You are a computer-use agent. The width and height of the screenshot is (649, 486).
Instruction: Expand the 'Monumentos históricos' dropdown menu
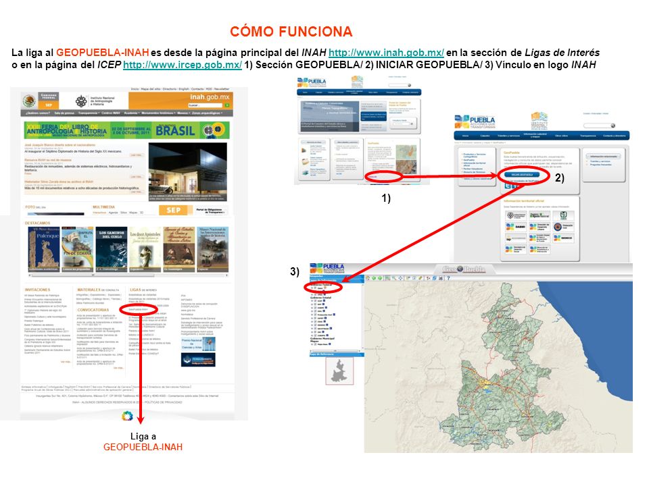(x=158, y=113)
